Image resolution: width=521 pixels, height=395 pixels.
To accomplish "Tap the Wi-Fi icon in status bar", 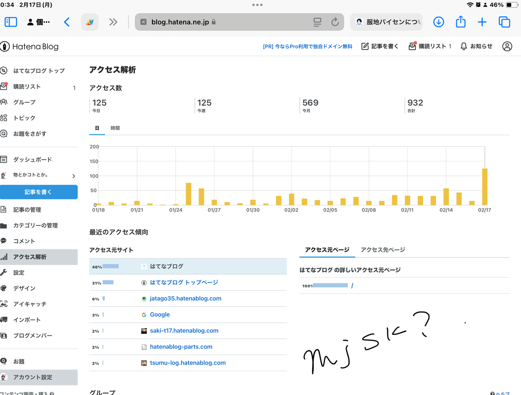I will tap(470, 5).
